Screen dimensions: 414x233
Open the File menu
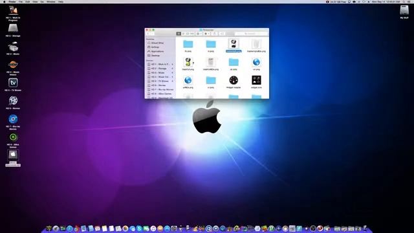tap(21, 1)
